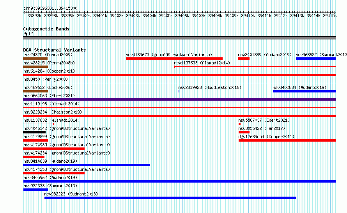Open nsv3414639 (Audano2019) label
This screenshot has width=347, height=213.
click(50, 161)
